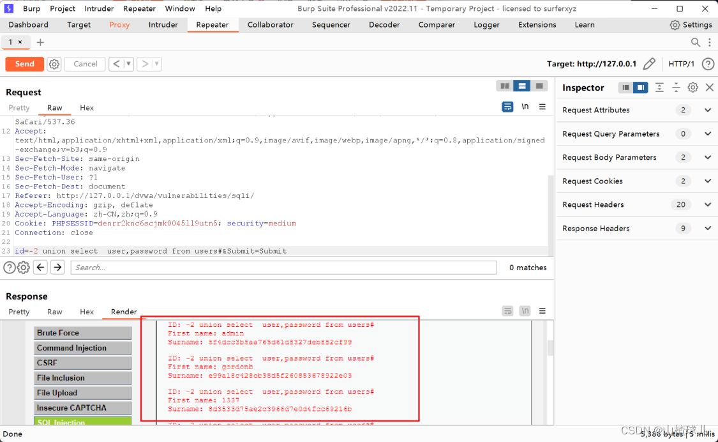The height and width of the screenshot is (442, 718).
Task: Select side-by-side request/response layout
Action: click(505, 86)
